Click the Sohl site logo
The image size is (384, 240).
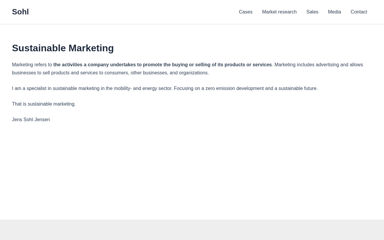click(x=20, y=12)
